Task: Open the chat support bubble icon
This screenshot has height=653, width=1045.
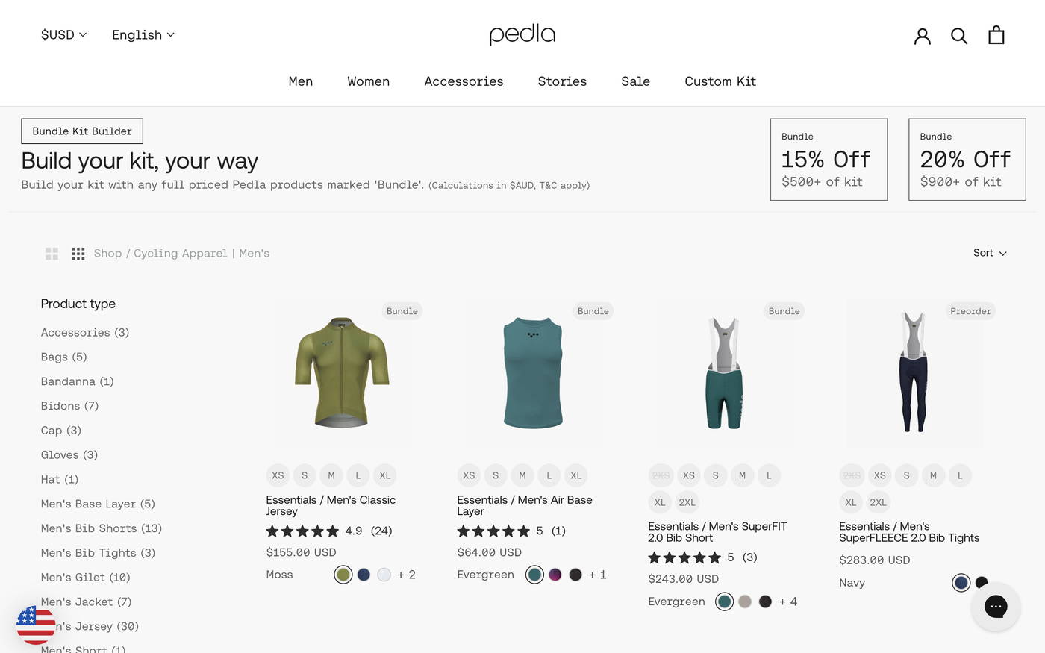Action: [x=996, y=606]
